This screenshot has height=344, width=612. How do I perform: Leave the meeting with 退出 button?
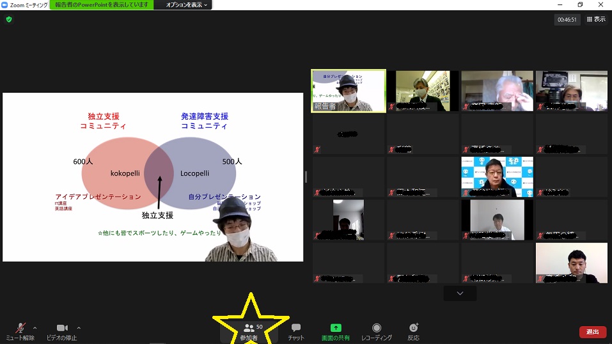click(592, 332)
